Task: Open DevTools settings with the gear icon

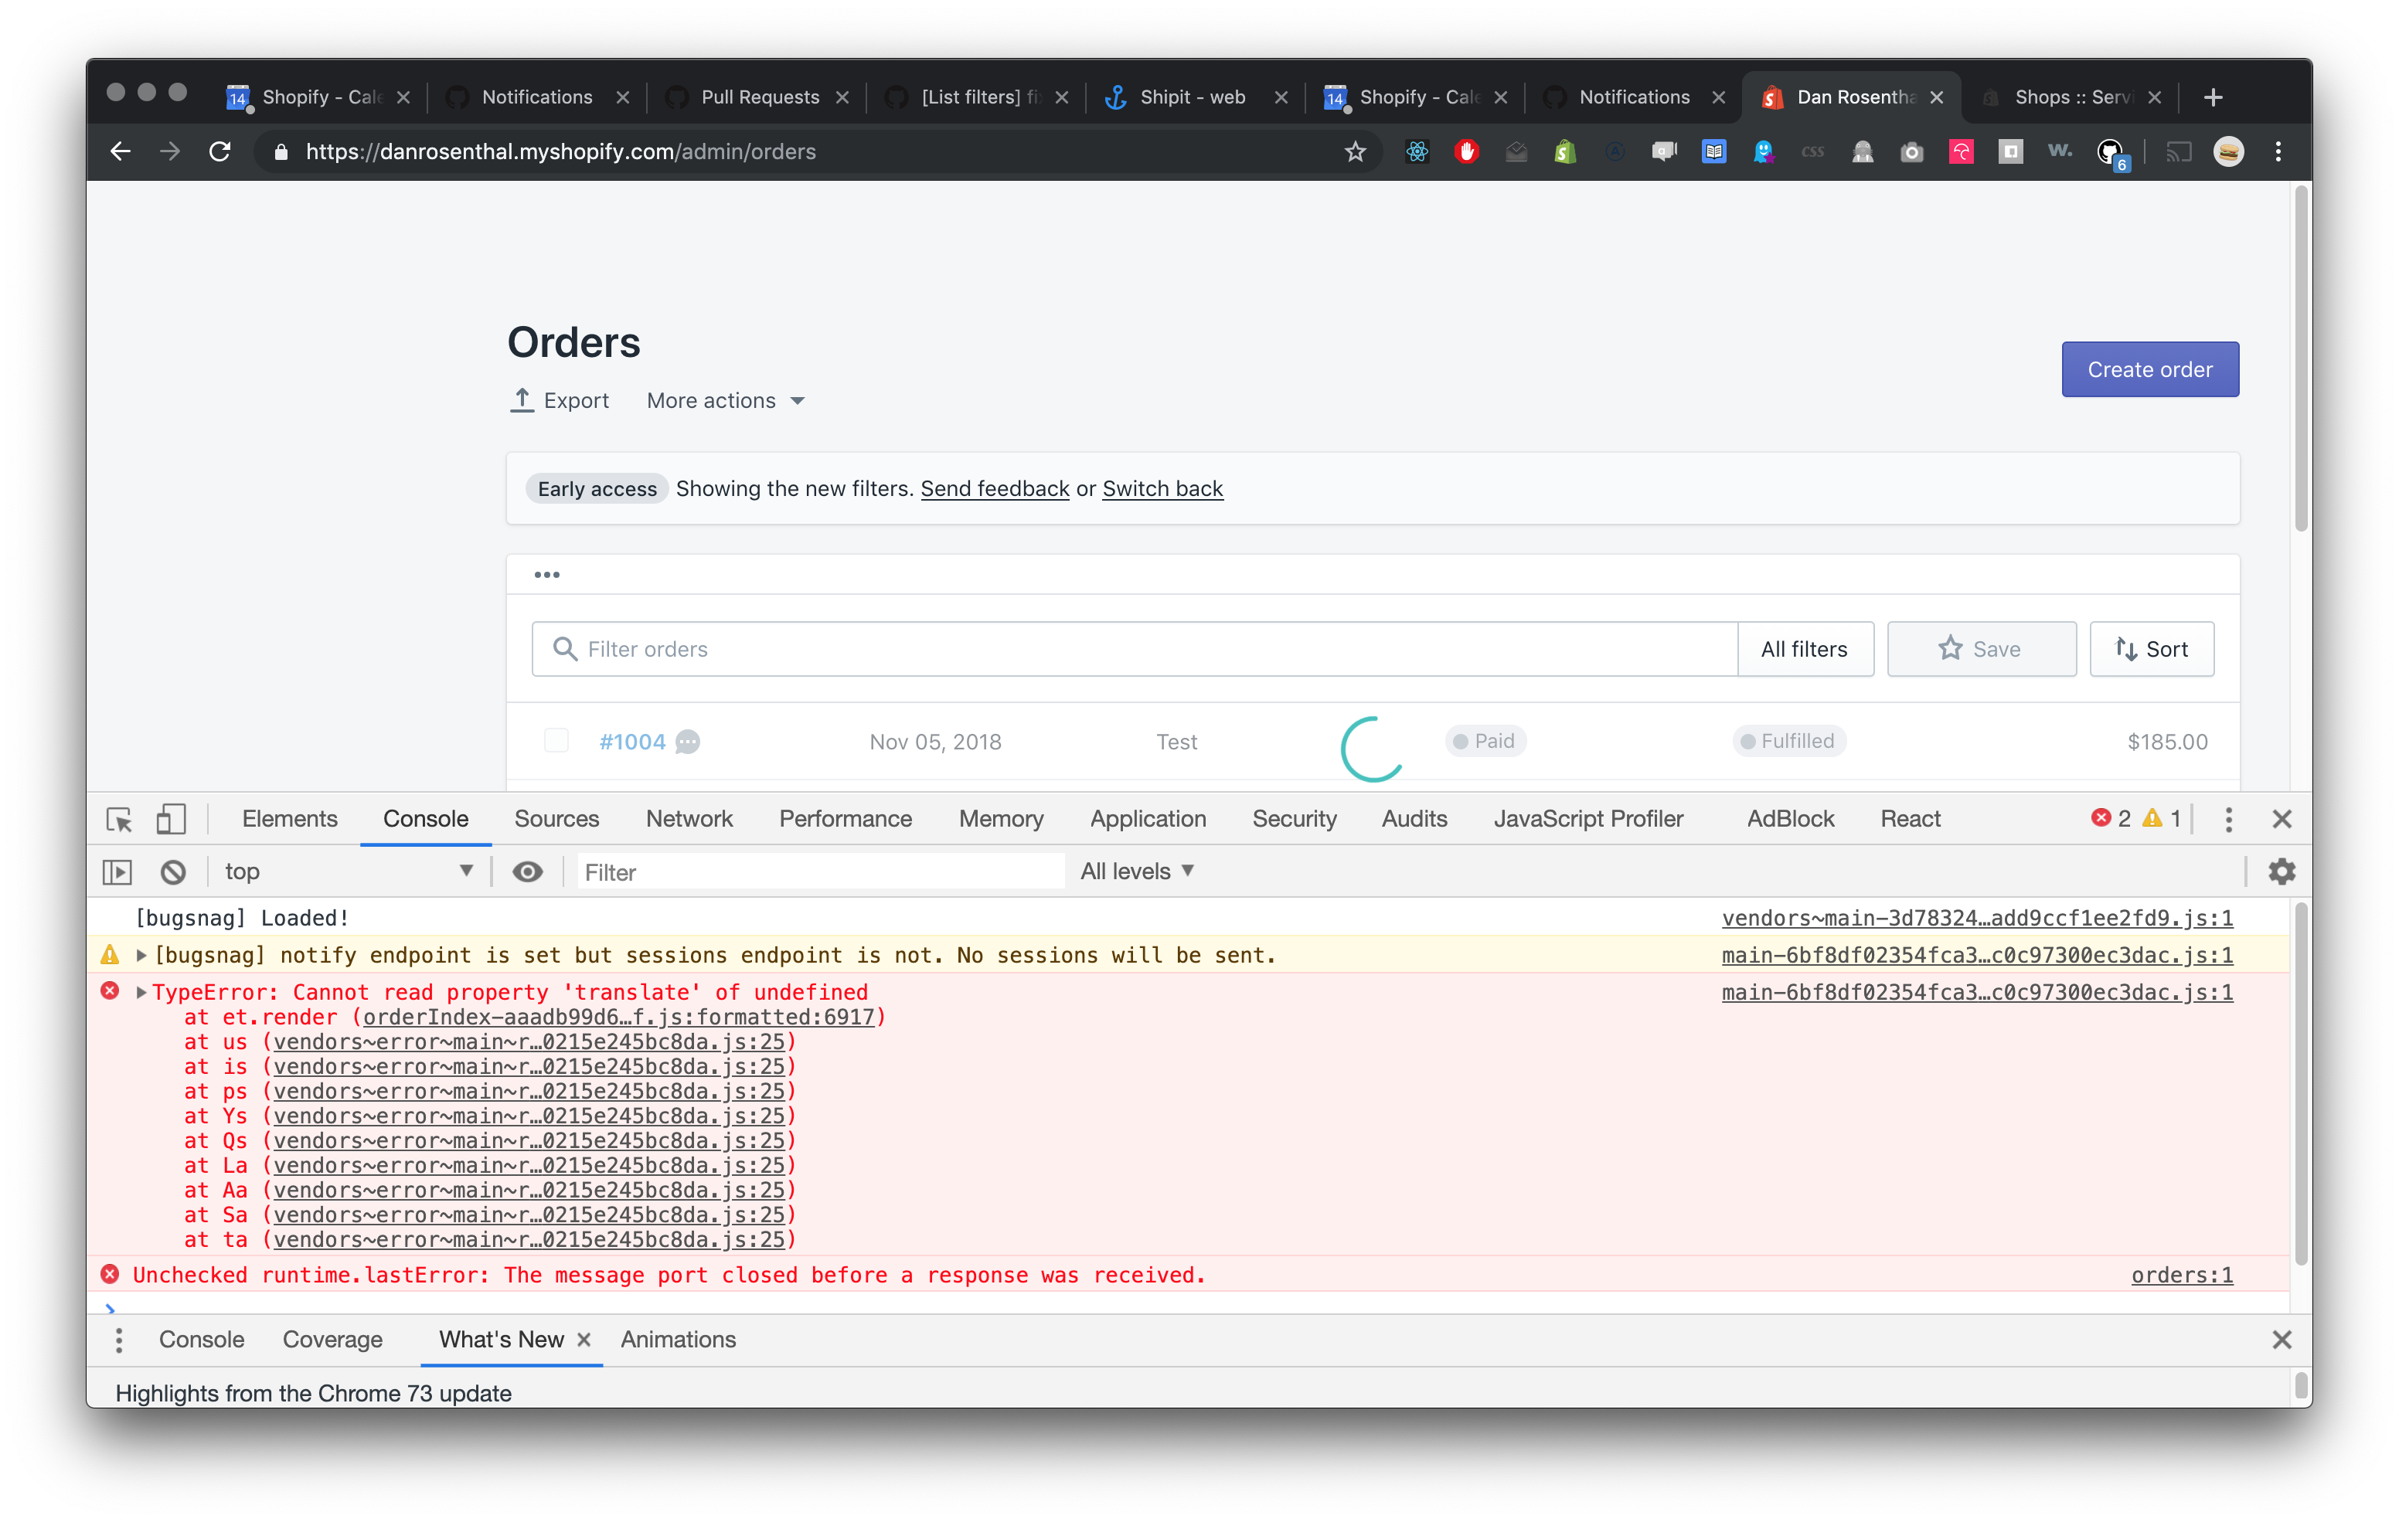Action: 2282,871
